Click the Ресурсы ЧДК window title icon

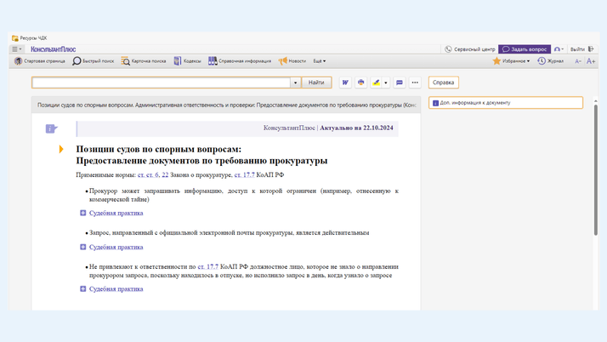click(x=15, y=38)
